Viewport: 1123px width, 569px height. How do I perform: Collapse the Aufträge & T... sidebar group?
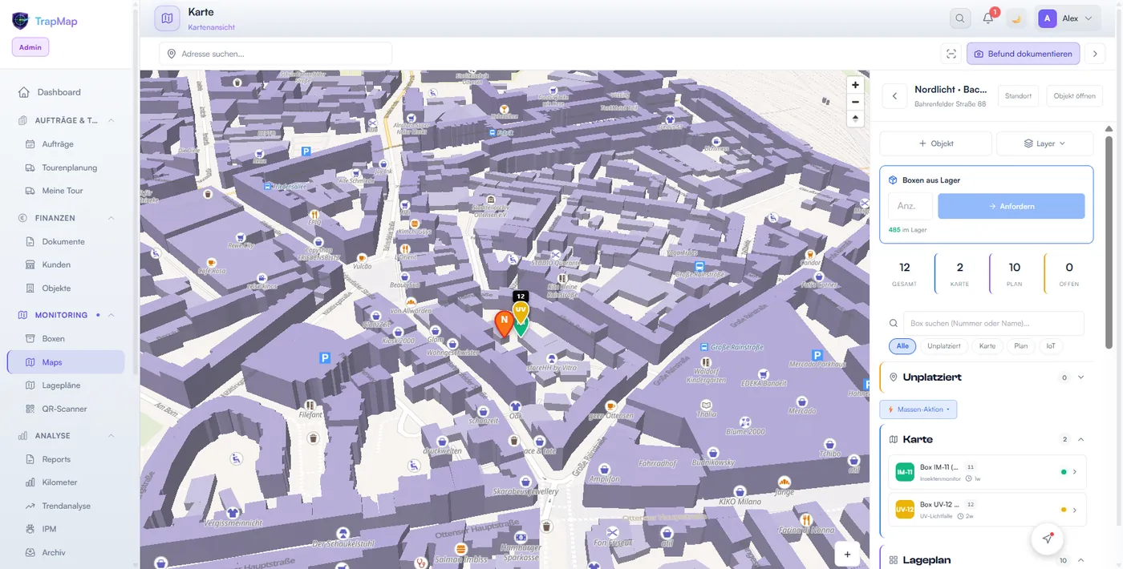tap(111, 120)
